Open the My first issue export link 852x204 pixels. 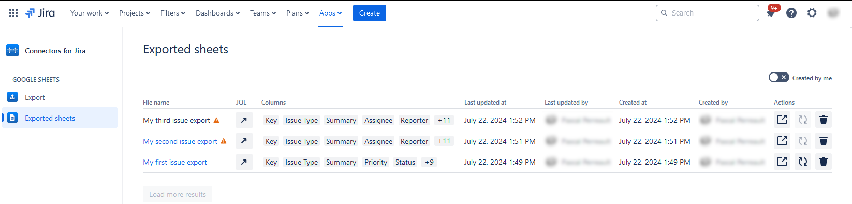click(x=175, y=162)
